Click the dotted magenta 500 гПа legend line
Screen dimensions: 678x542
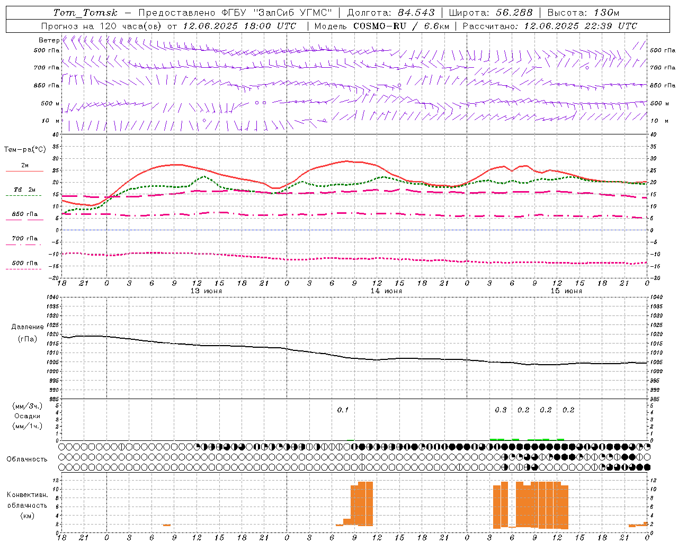click(x=24, y=269)
